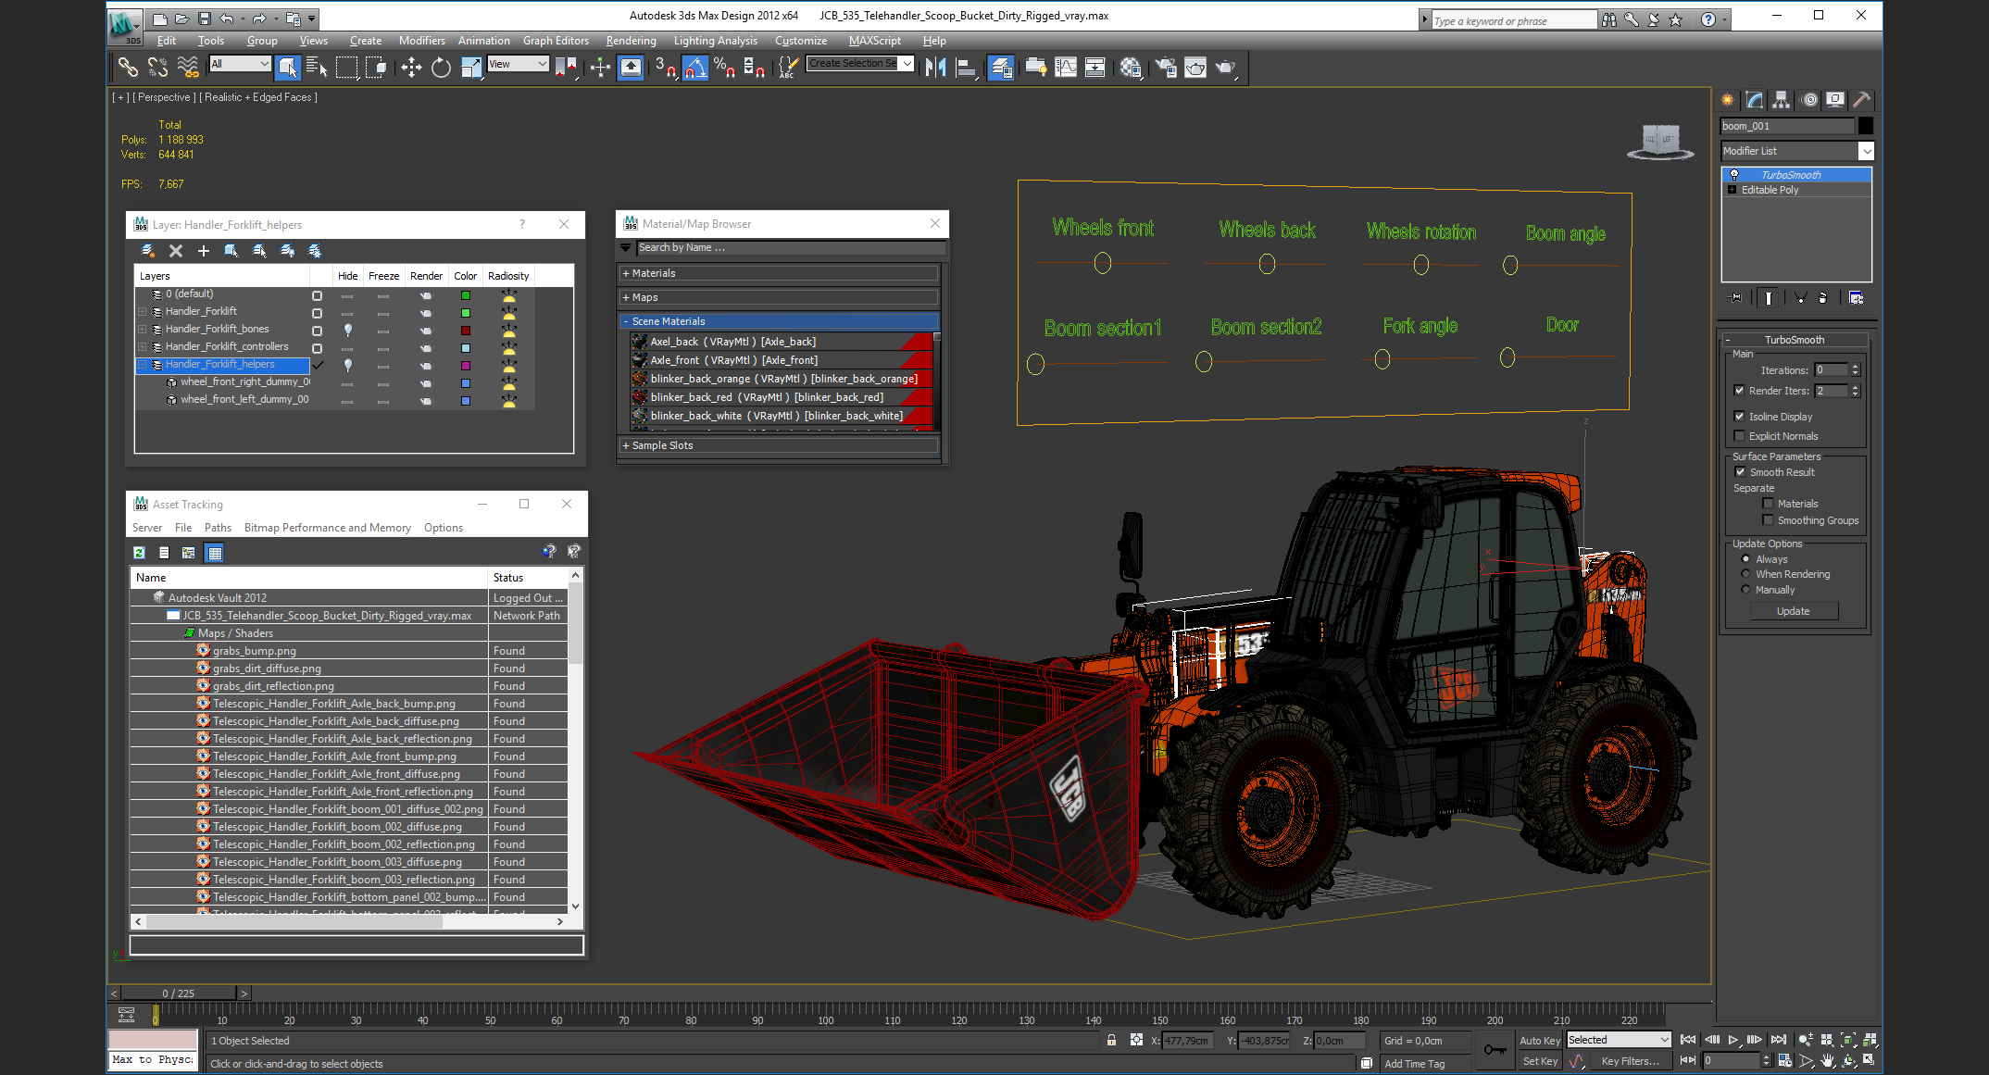Activate the Select Object tool

[288, 67]
